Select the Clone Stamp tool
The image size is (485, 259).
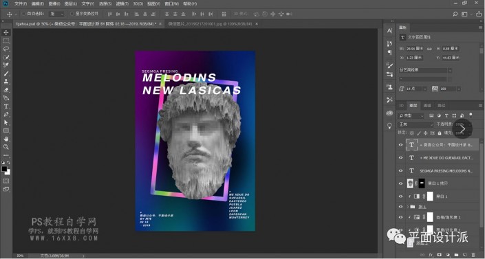(x=6, y=82)
